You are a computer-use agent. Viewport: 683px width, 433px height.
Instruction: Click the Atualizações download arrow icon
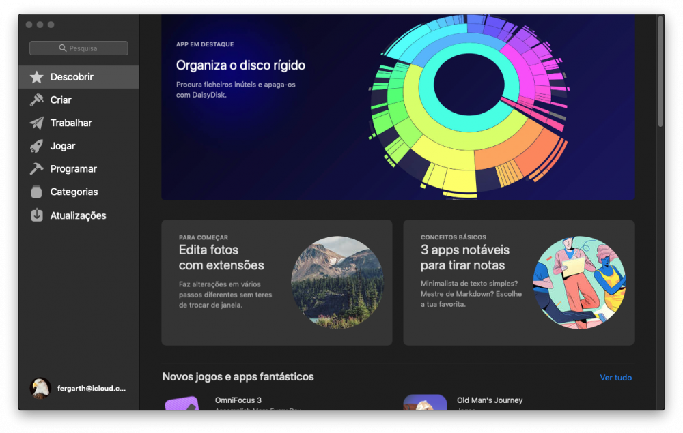point(37,215)
